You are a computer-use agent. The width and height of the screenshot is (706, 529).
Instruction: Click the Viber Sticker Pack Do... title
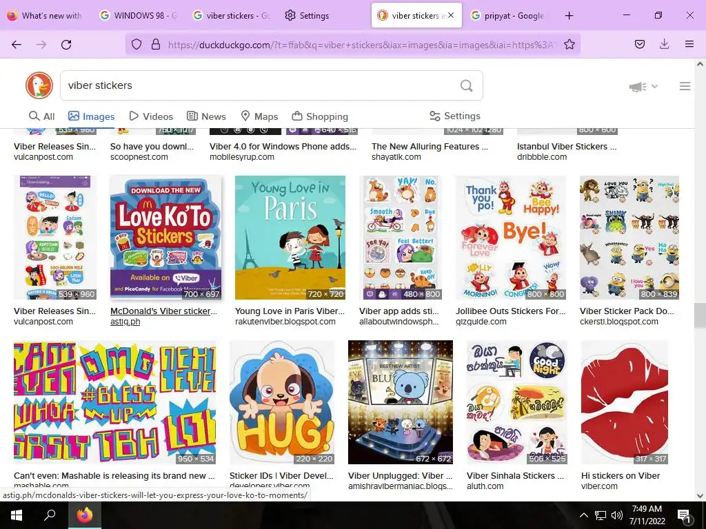click(627, 311)
